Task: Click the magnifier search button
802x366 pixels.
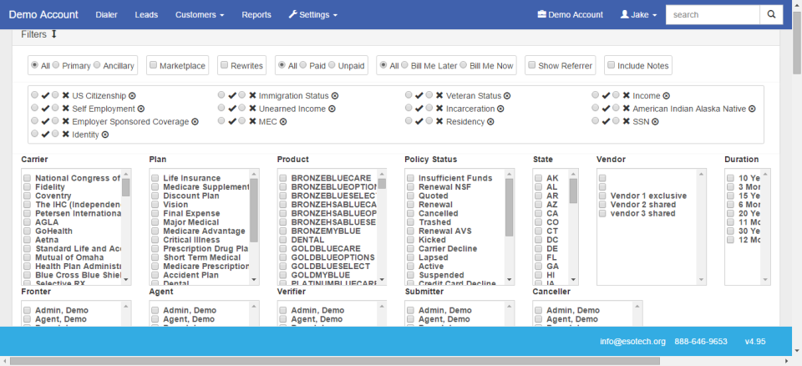Action: pyautogui.click(x=771, y=15)
